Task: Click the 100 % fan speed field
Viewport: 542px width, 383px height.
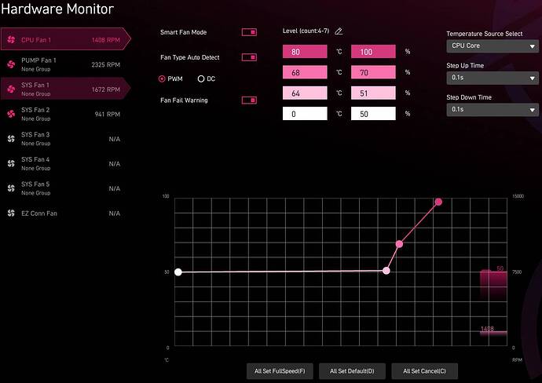Action: click(x=373, y=52)
